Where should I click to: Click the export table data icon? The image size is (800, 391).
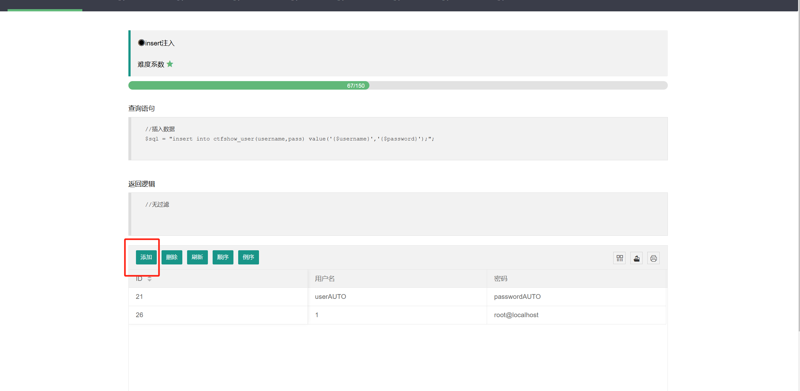pyautogui.click(x=637, y=258)
